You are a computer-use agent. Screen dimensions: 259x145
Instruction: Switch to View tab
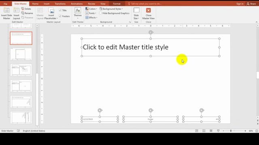click(103, 4)
